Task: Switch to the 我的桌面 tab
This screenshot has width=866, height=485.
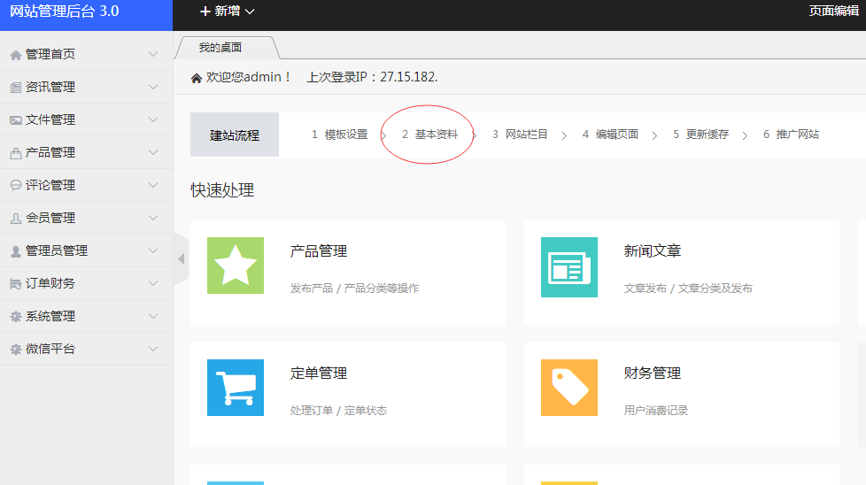Action: (220, 48)
